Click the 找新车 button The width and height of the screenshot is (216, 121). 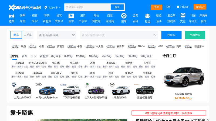(171, 35)
